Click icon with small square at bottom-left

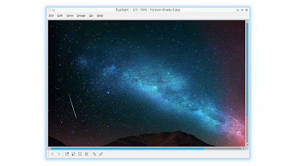coord(101,154)
